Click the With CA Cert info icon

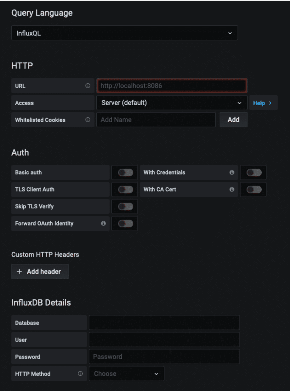point(232,190)
